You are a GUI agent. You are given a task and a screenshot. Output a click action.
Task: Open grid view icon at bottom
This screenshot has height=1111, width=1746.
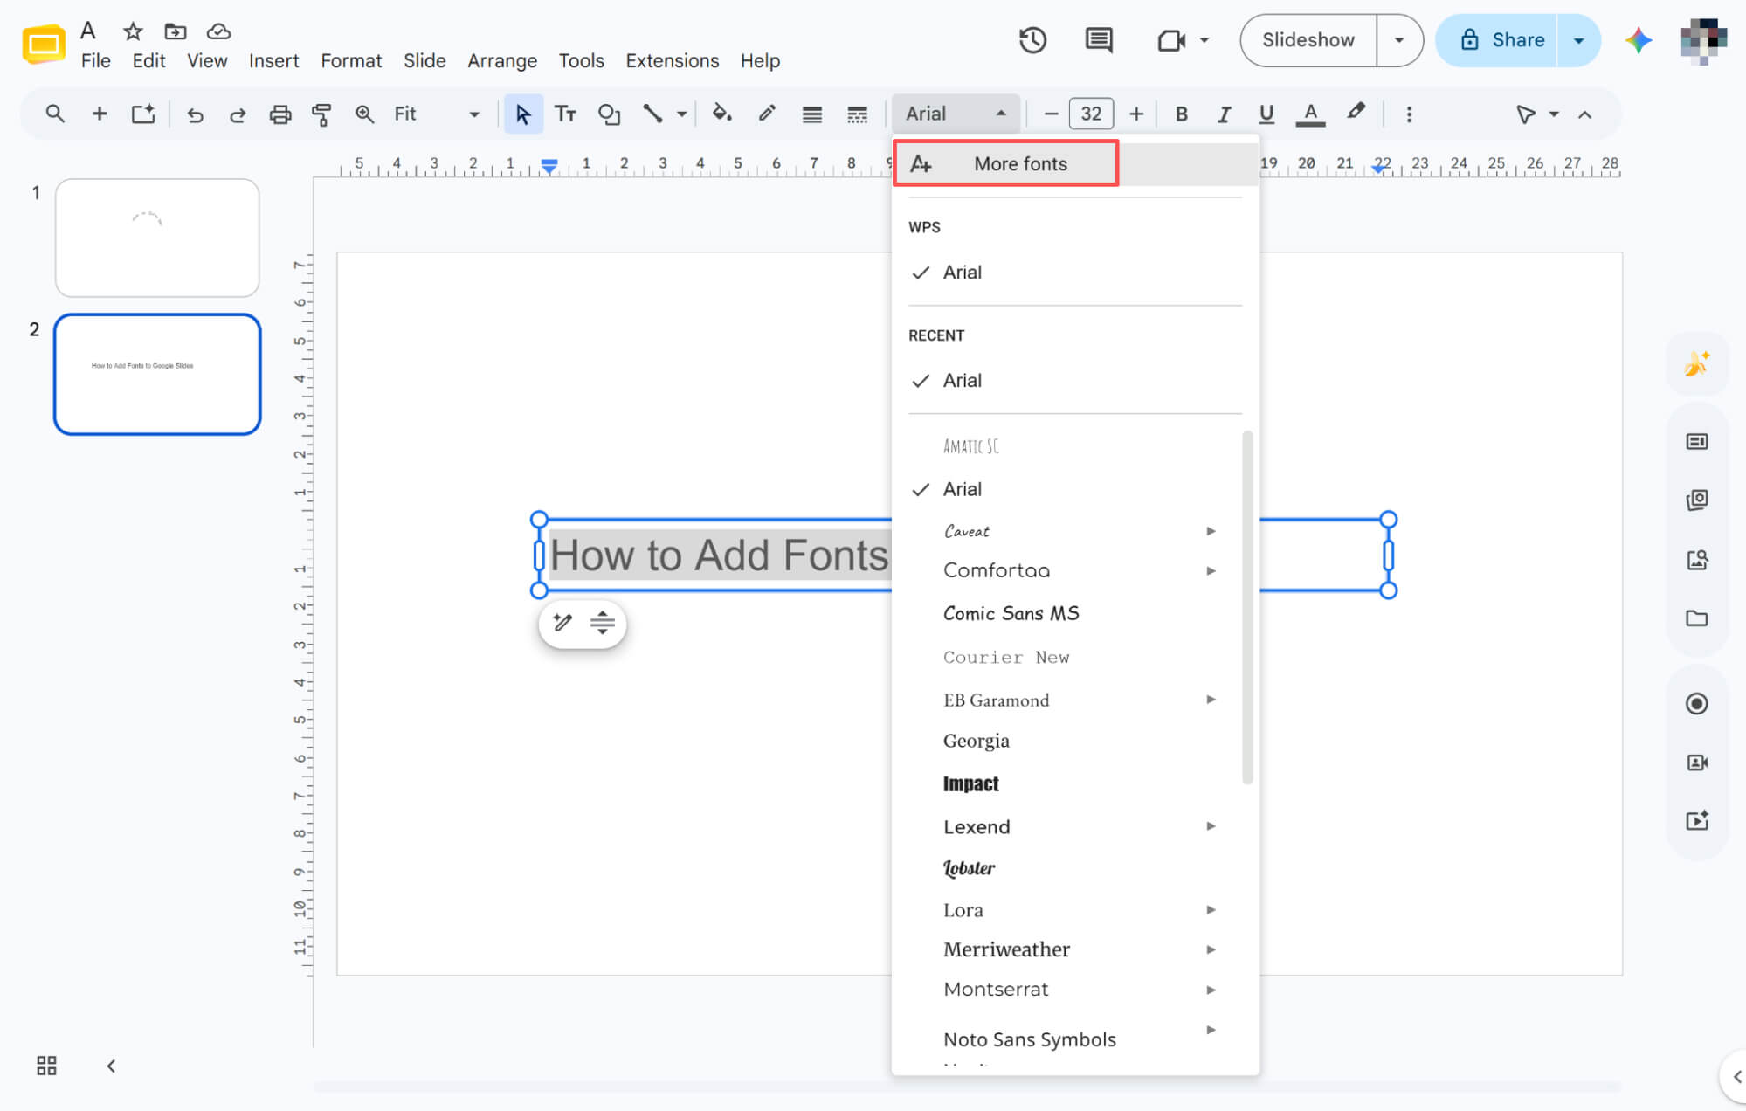pos(46,1066)
